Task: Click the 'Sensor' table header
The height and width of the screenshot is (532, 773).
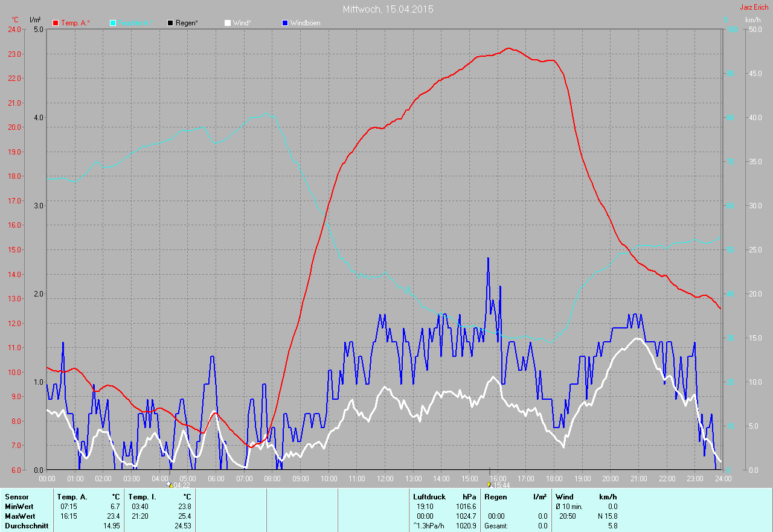Action: click(16, 497)
